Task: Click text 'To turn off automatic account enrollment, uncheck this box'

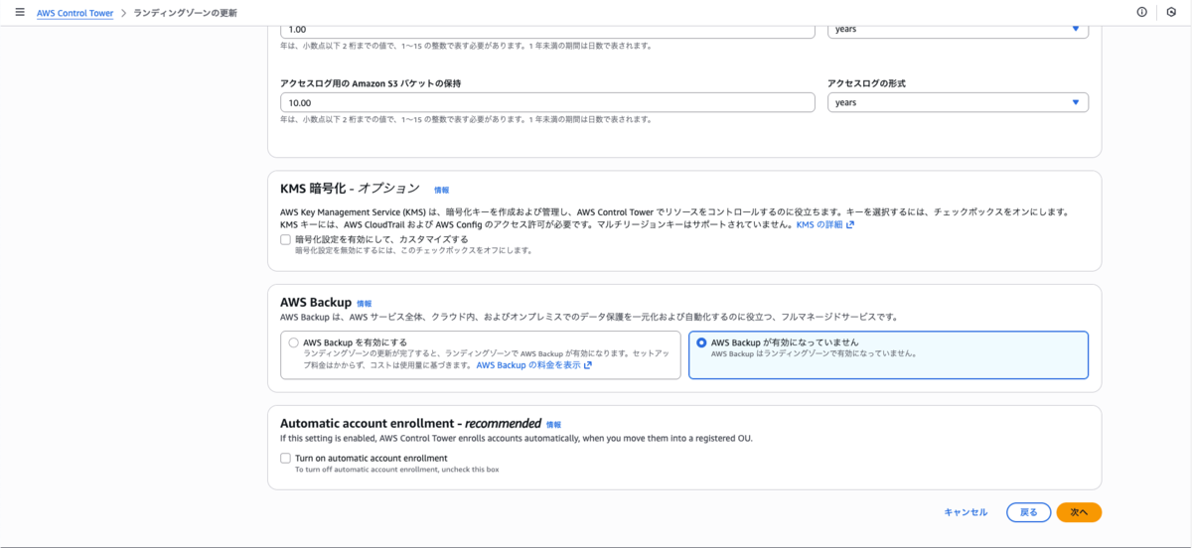Action: point(397,469)
